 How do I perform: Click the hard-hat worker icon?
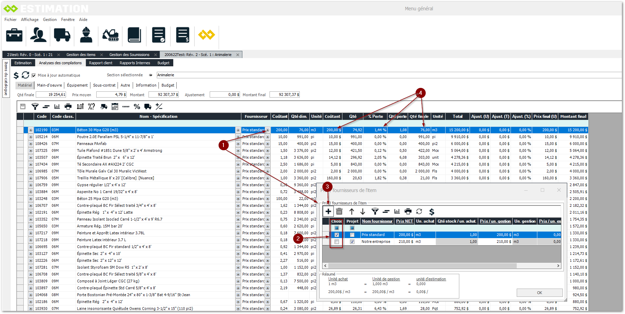tap(86, 35)
